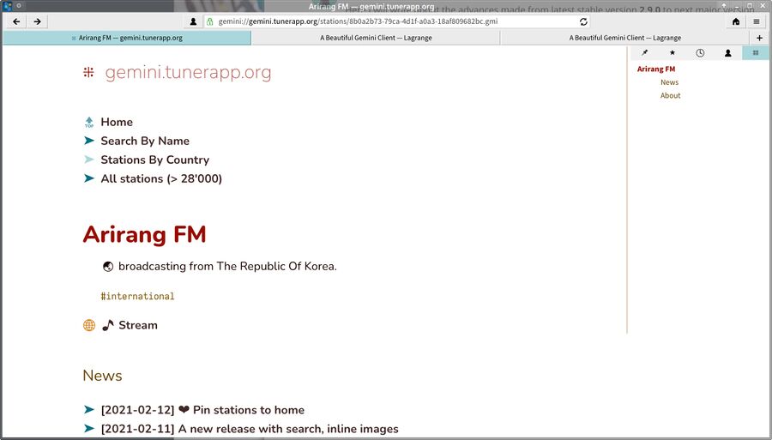Click 'broadcasting from The Republic Of Korea' text
The image size is (772, 440).
[227, 266]
